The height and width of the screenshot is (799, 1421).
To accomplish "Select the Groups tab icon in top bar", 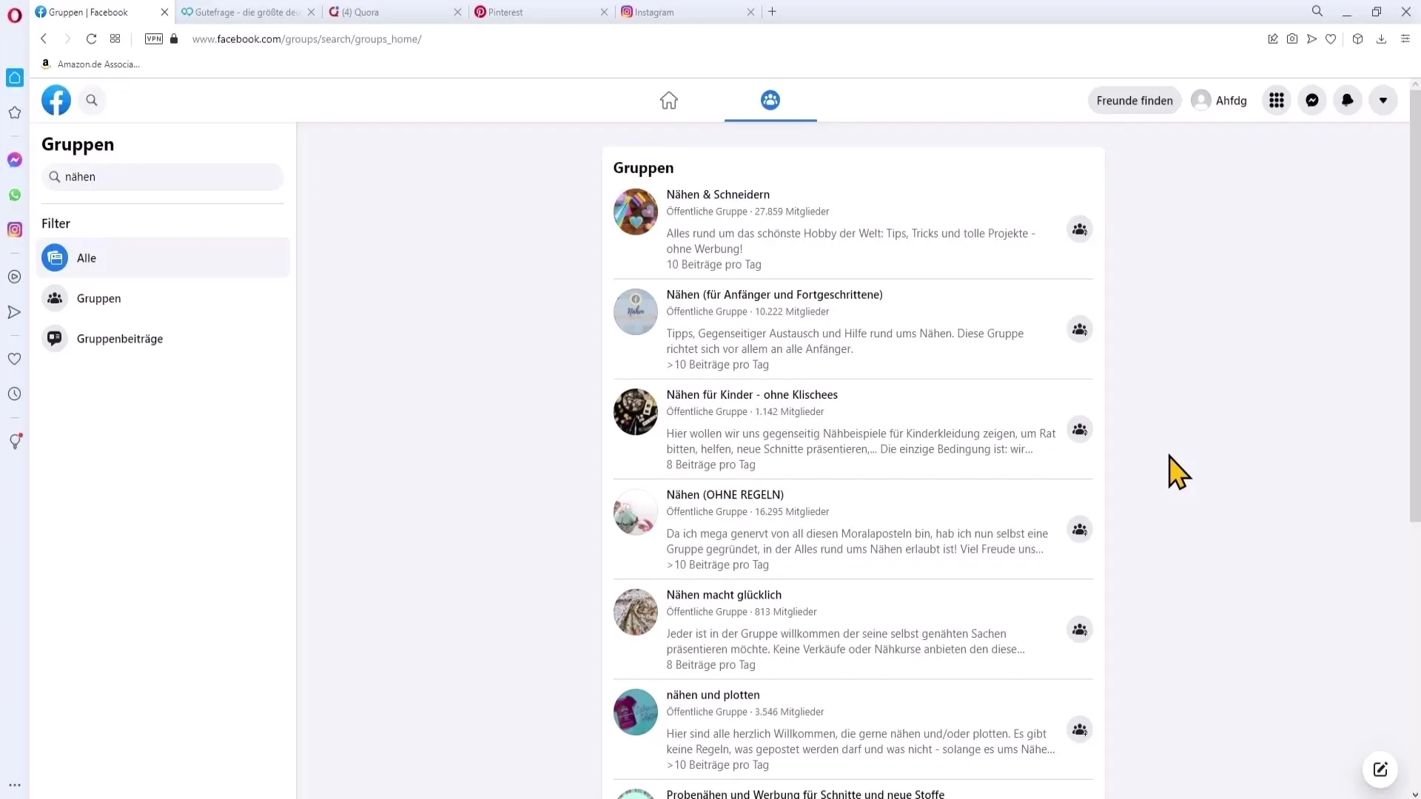I will (770, 100).
